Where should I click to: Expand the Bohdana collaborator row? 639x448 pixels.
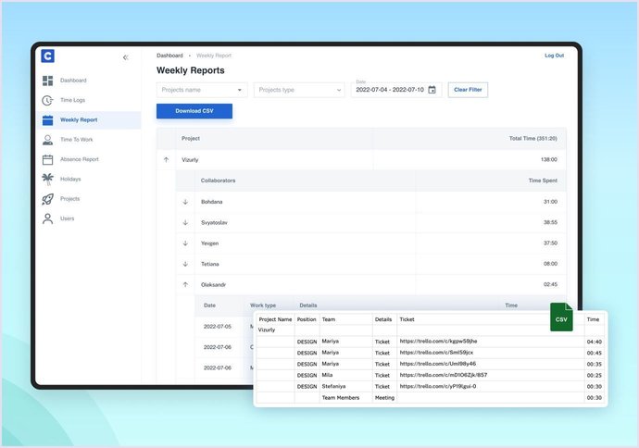click(185, 202)
